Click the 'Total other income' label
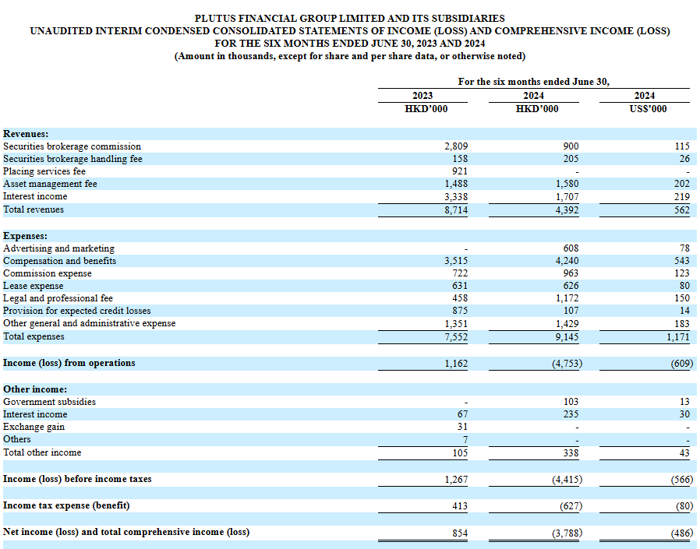The height and width of the screenshot is (549, 700). tap(42, 452)
